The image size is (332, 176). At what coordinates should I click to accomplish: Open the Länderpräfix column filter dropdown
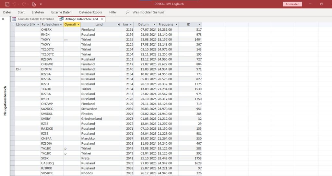(x=38, y=25)
